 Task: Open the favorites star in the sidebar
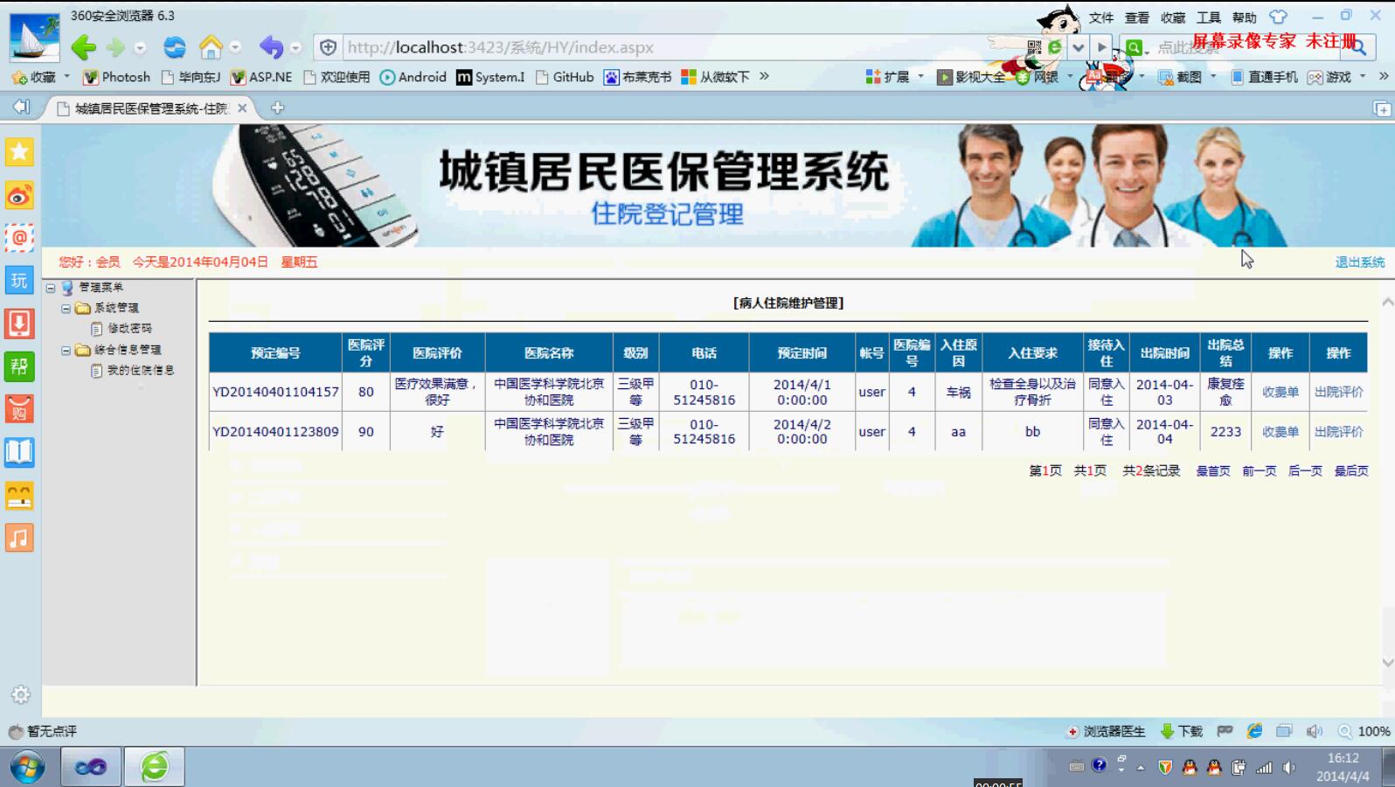pos(19,152)
